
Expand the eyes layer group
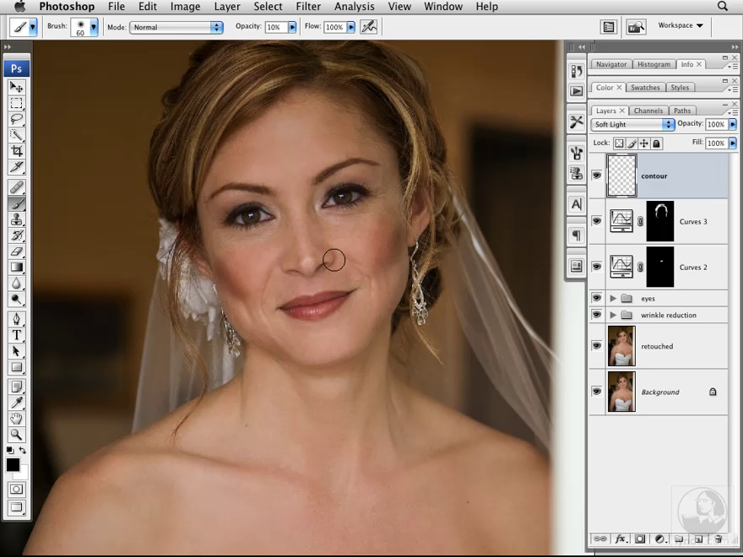613,299
